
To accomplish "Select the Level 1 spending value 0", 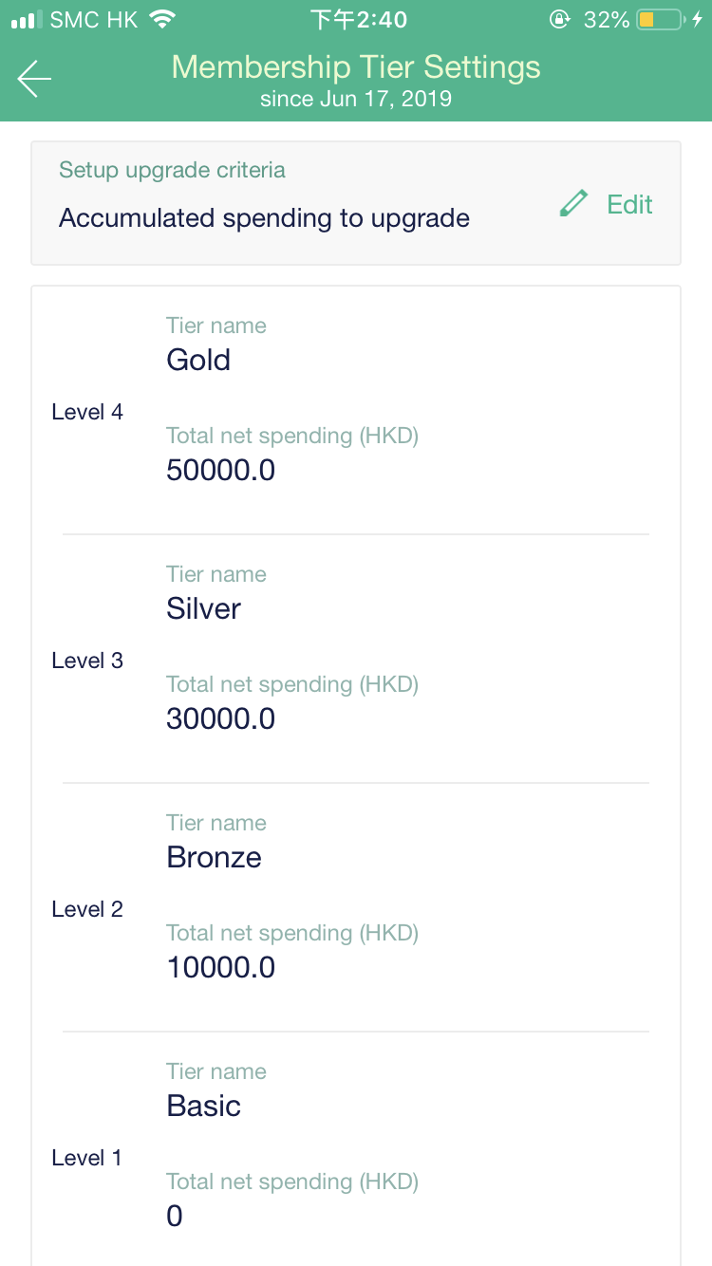I will tap(175, 1216).
